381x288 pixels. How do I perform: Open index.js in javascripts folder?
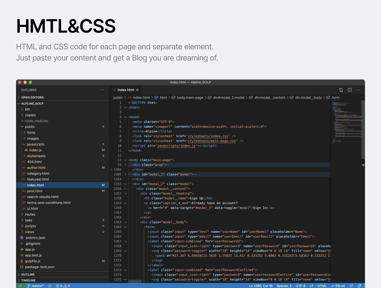tap(62, 150)
